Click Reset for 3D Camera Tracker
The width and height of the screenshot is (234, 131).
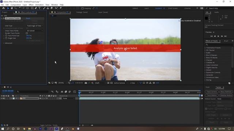pos(28,19)
